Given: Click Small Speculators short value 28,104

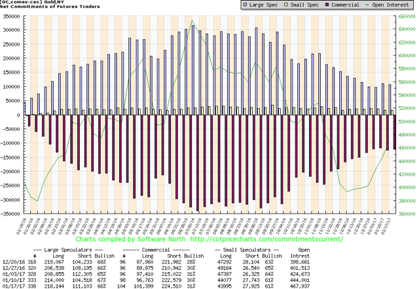Looking at the screenshot, I should coord(251,262).
